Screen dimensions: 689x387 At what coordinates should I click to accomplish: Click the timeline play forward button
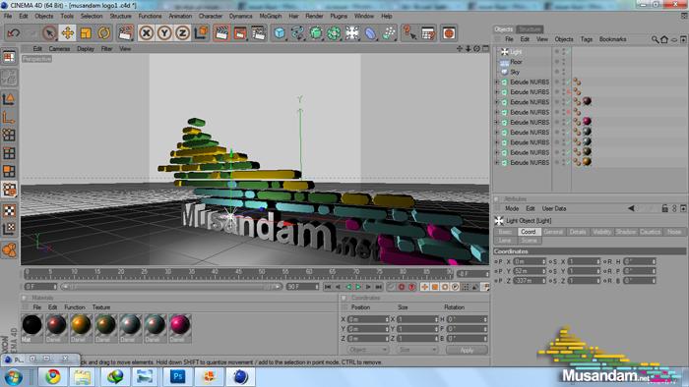[358, 287]
